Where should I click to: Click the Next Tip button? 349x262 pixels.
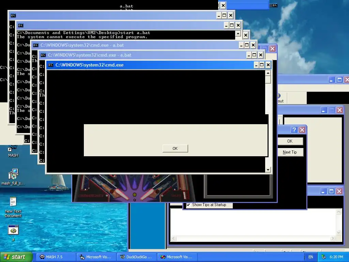click(x=290, y=152)
